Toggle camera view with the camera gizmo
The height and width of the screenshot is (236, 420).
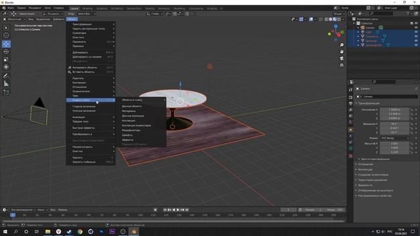click(341, 58)
